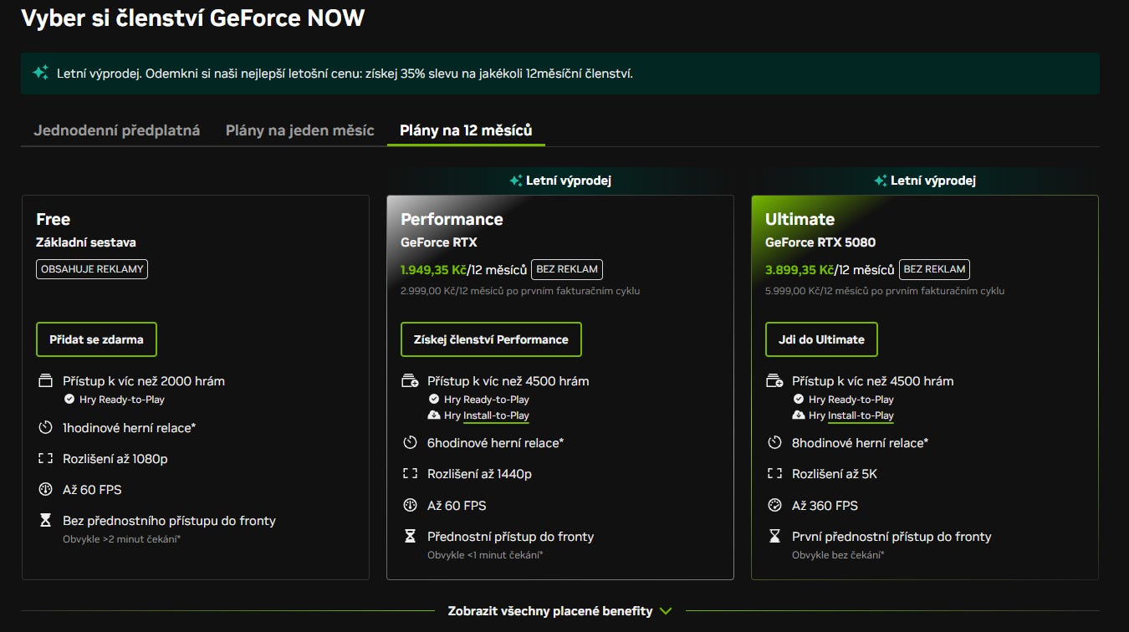
Task: Click the sparkle icon above the Performance card
Action: tap(516, 181)
